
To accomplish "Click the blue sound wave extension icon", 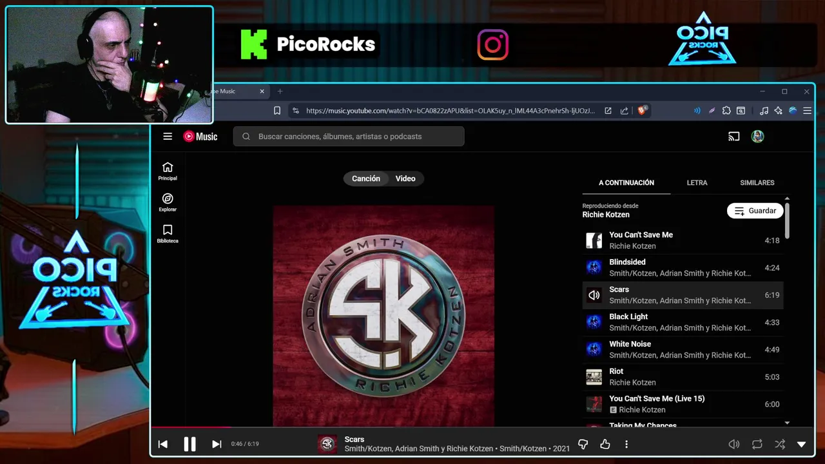I will click(697, 111).
